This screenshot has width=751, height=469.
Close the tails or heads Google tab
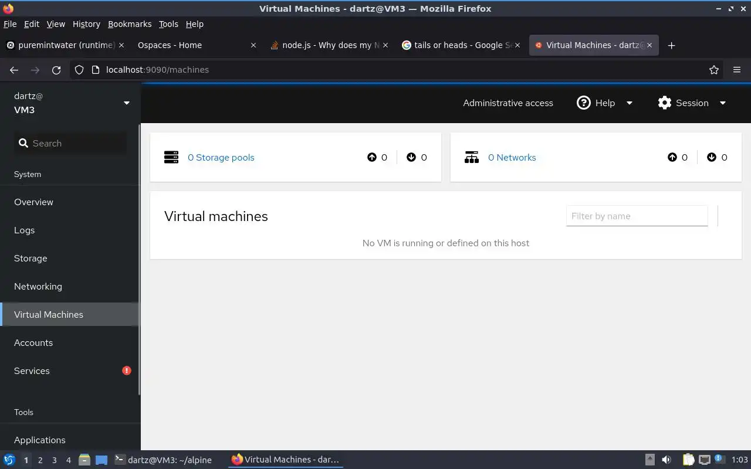[517, 45]
